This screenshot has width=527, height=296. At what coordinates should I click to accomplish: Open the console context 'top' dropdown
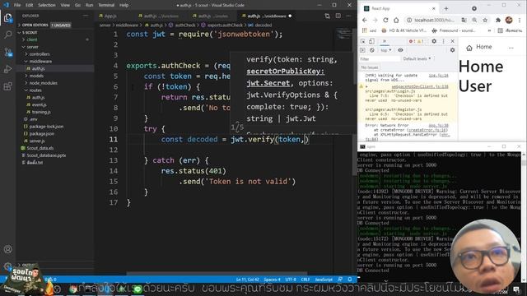386,50
